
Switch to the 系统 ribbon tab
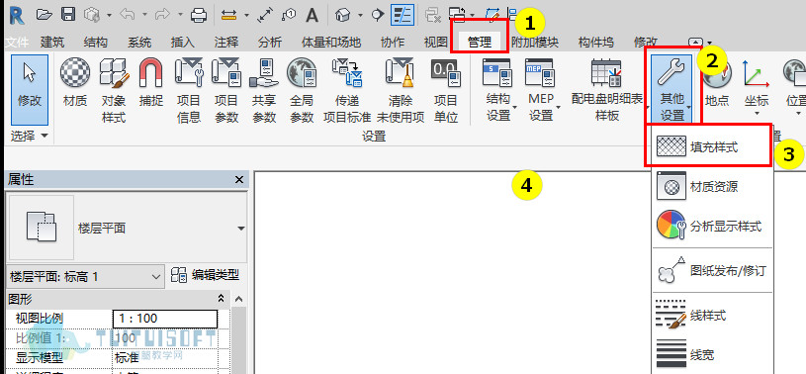[139, 43]
